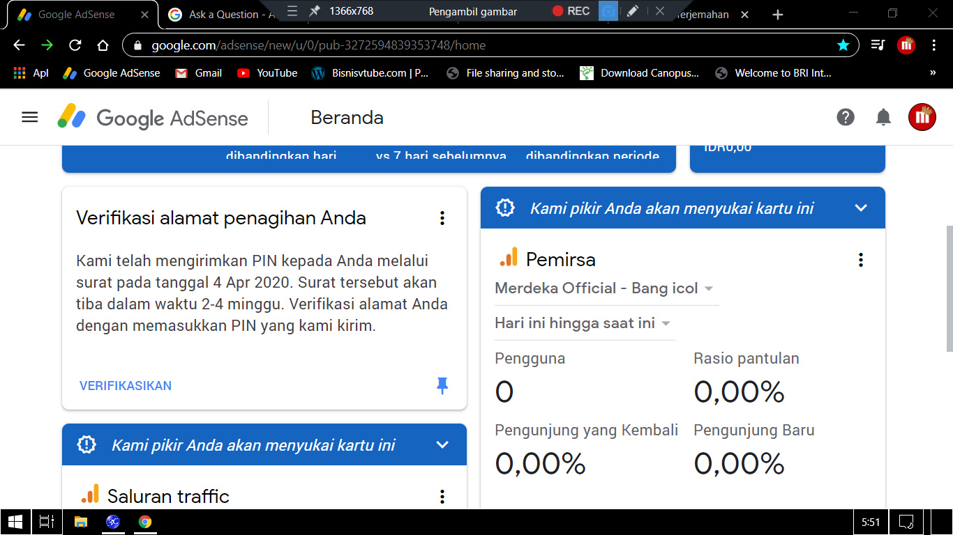Viewport: 953px width, 535px height.
Task: Open the Welcome to BRI Internet bookmark
Action: coord(774,72)
